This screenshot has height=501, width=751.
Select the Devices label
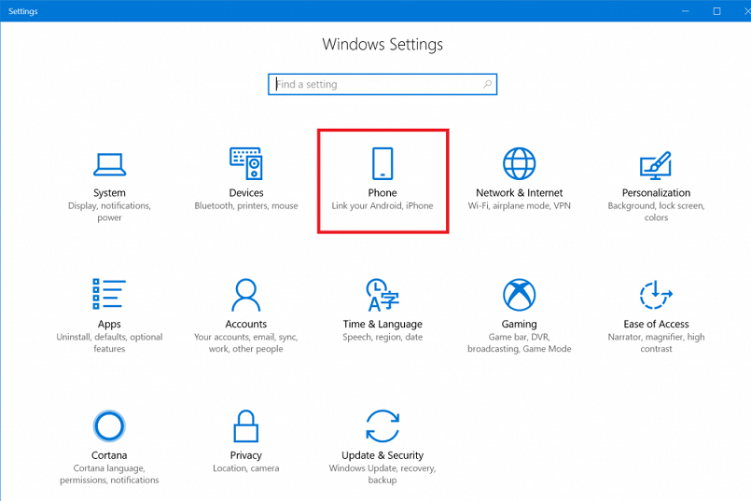246,192
